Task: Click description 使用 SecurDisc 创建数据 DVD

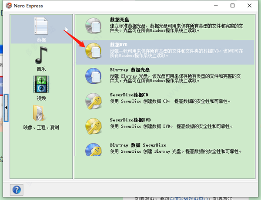Action: [171, 126]
